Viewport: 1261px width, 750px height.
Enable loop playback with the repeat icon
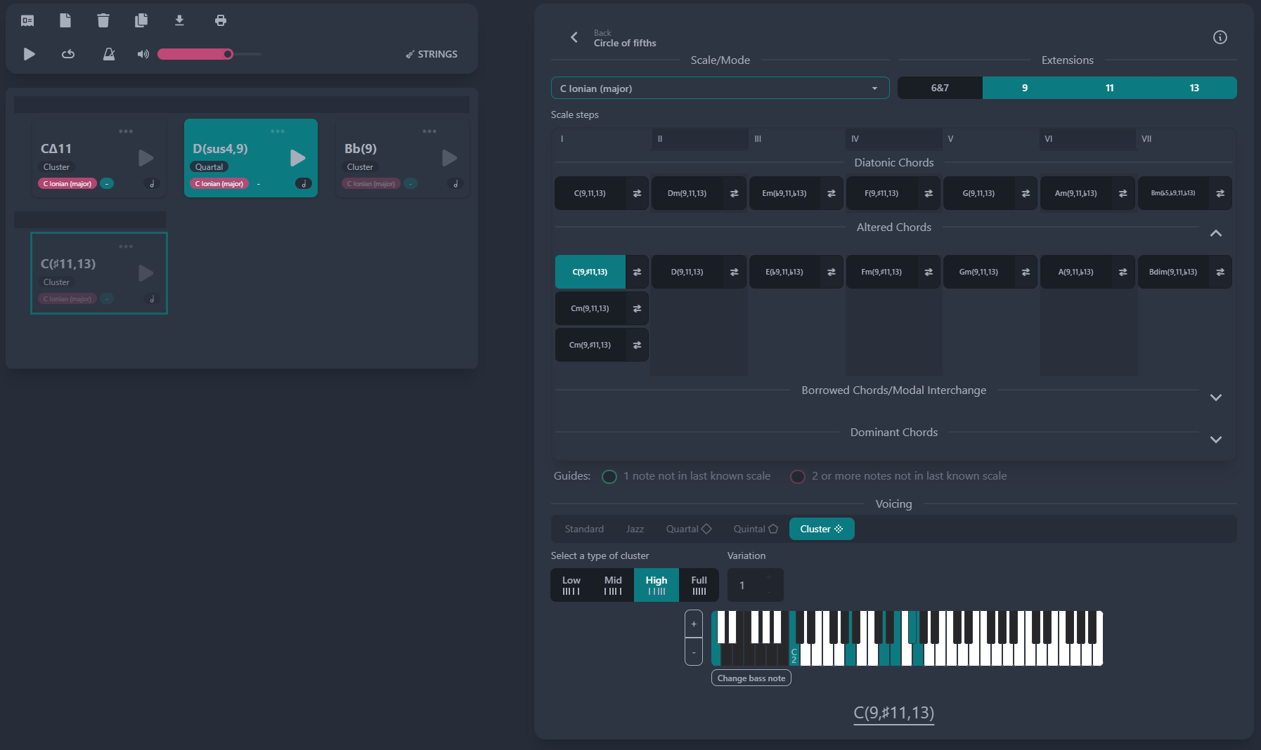pyautogui.click(x=68, y=54)
